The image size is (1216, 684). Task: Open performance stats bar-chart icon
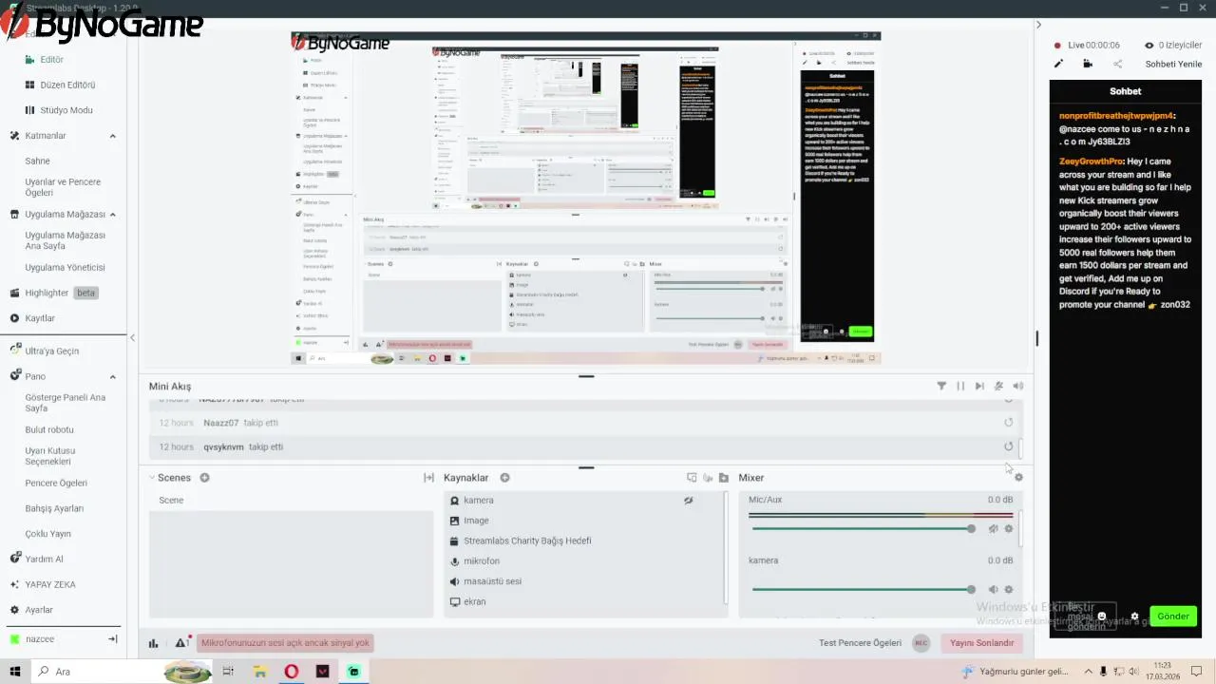154,643
